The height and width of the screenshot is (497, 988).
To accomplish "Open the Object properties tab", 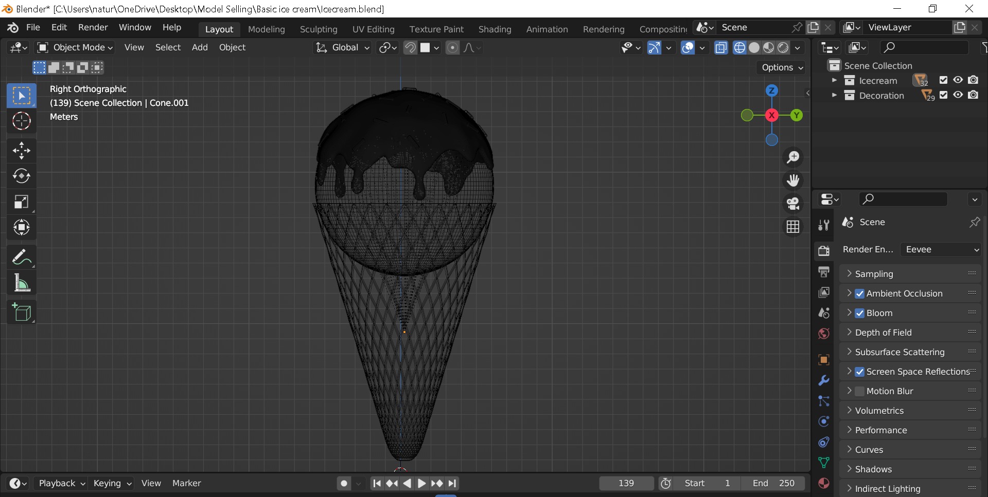I will pos(824,360).
